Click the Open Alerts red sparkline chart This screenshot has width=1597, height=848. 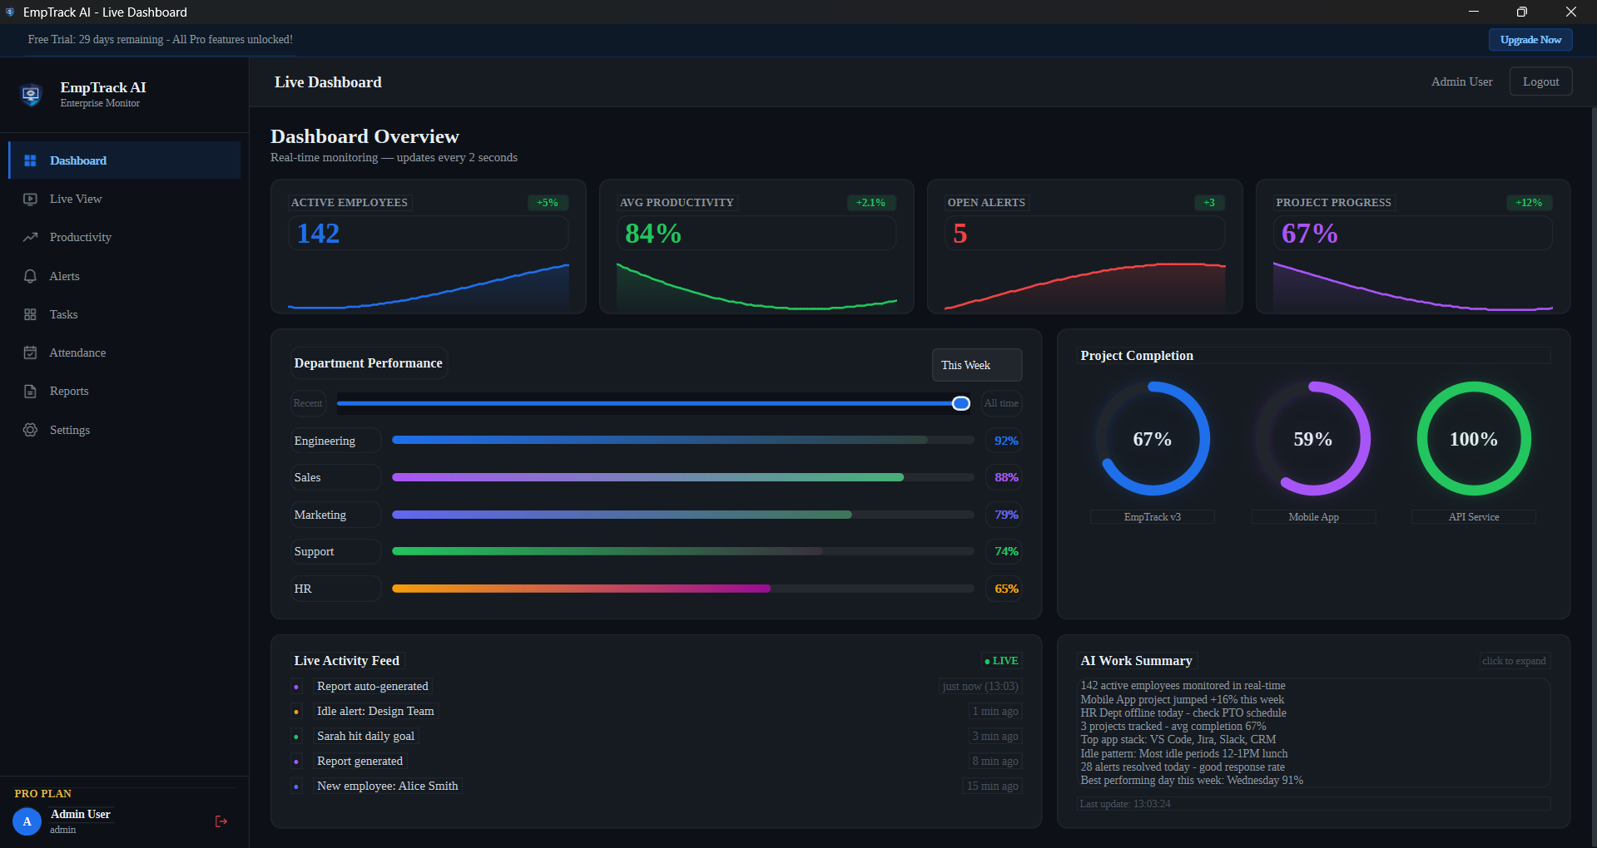(x=1084, y=286)
